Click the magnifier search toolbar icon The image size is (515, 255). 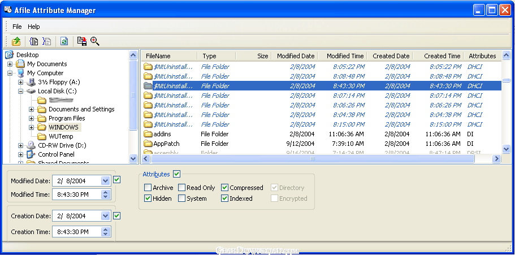pyautogui.click(x=95, y=41)
